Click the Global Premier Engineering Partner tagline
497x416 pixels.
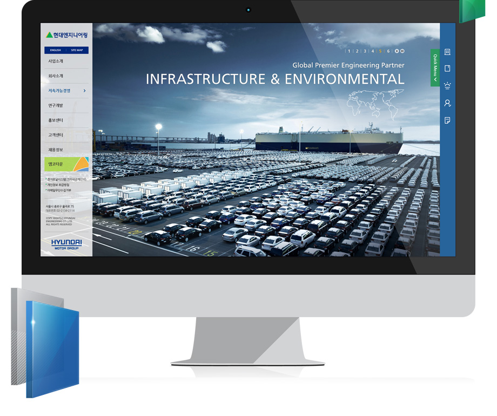pyautogui.click(x=348, y=65)
